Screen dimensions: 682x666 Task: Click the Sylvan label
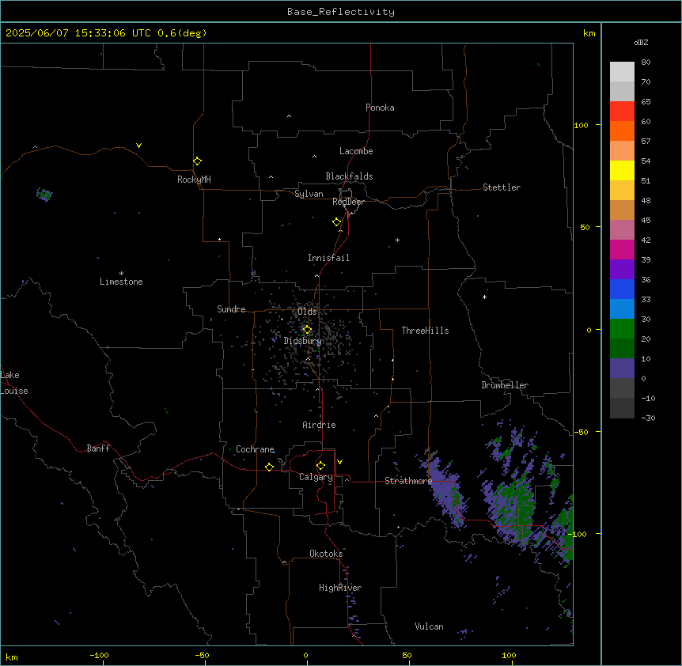point(309,194)
